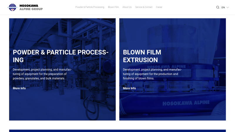
Task: Click the Blown Film Extrusion heading
Action: pyautogui.click(x=142, y=56)
